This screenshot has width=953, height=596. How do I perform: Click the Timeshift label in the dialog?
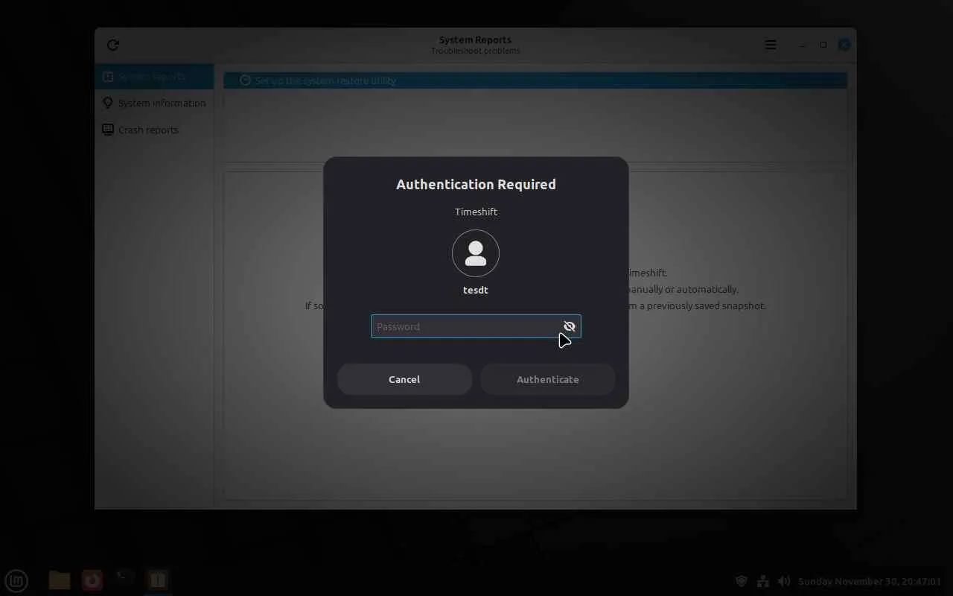(x=476, y=212)
